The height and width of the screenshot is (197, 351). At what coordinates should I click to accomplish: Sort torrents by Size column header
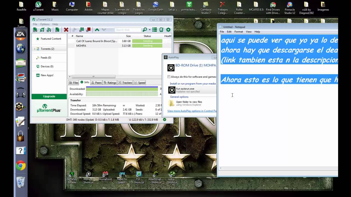tap(125, 36)
